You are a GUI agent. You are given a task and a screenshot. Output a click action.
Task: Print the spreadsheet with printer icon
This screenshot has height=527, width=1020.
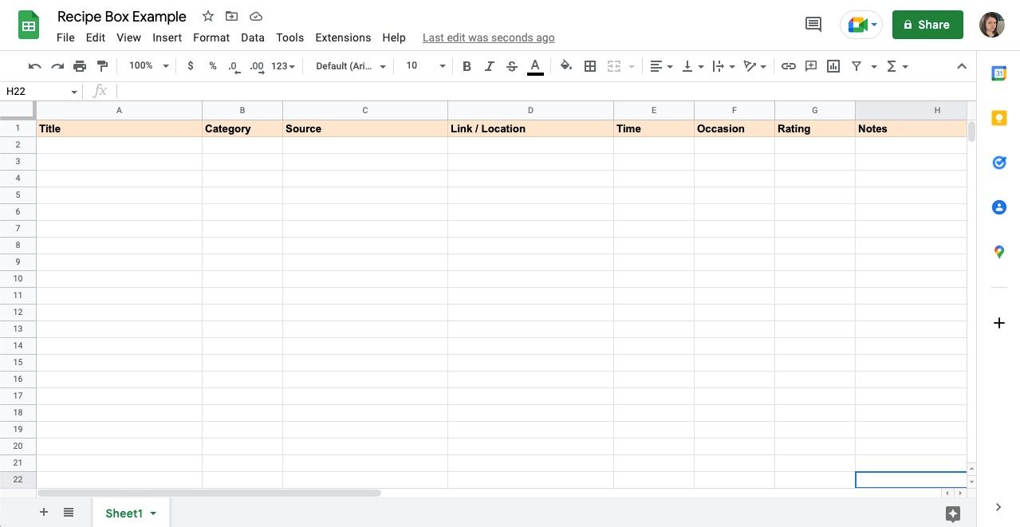80,66
